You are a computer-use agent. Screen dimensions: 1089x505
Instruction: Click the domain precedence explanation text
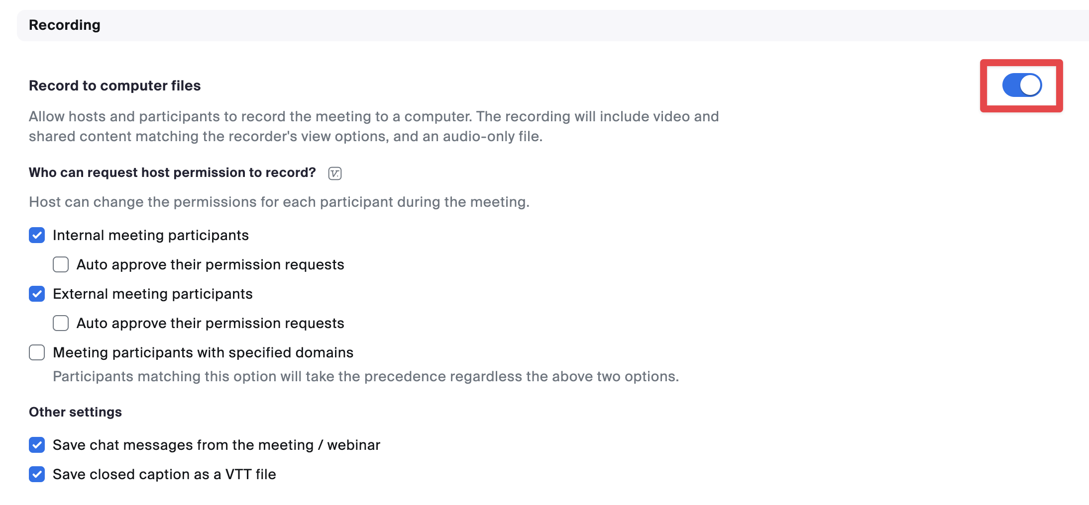(366, 376)
